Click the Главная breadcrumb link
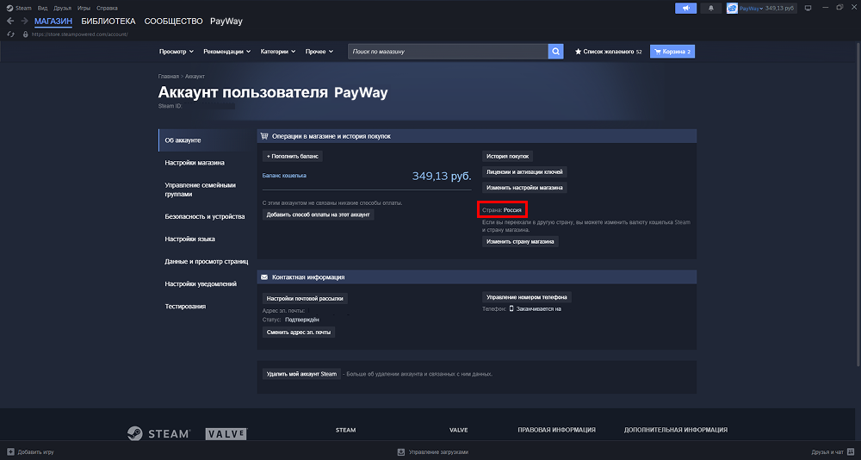The image size is (861, 460). point(169,76)
